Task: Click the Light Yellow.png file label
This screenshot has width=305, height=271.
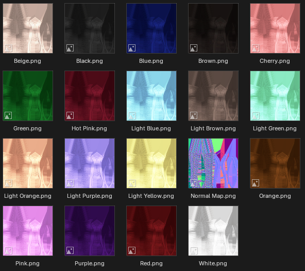Action: click(151, 196)
